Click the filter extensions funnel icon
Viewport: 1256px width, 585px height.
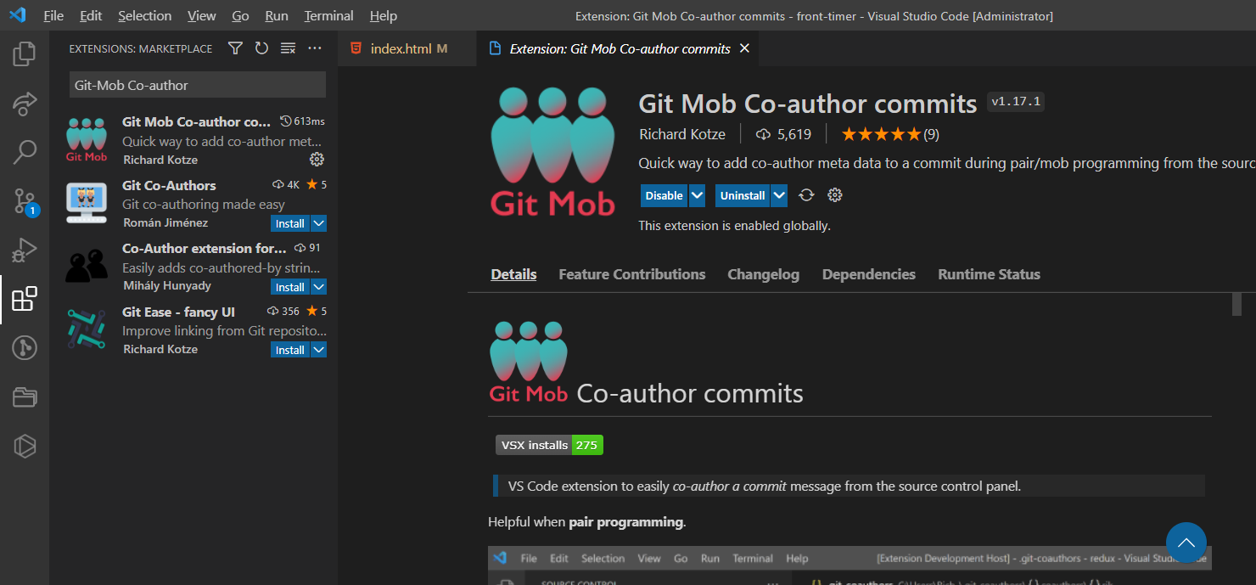coord(235,48)
